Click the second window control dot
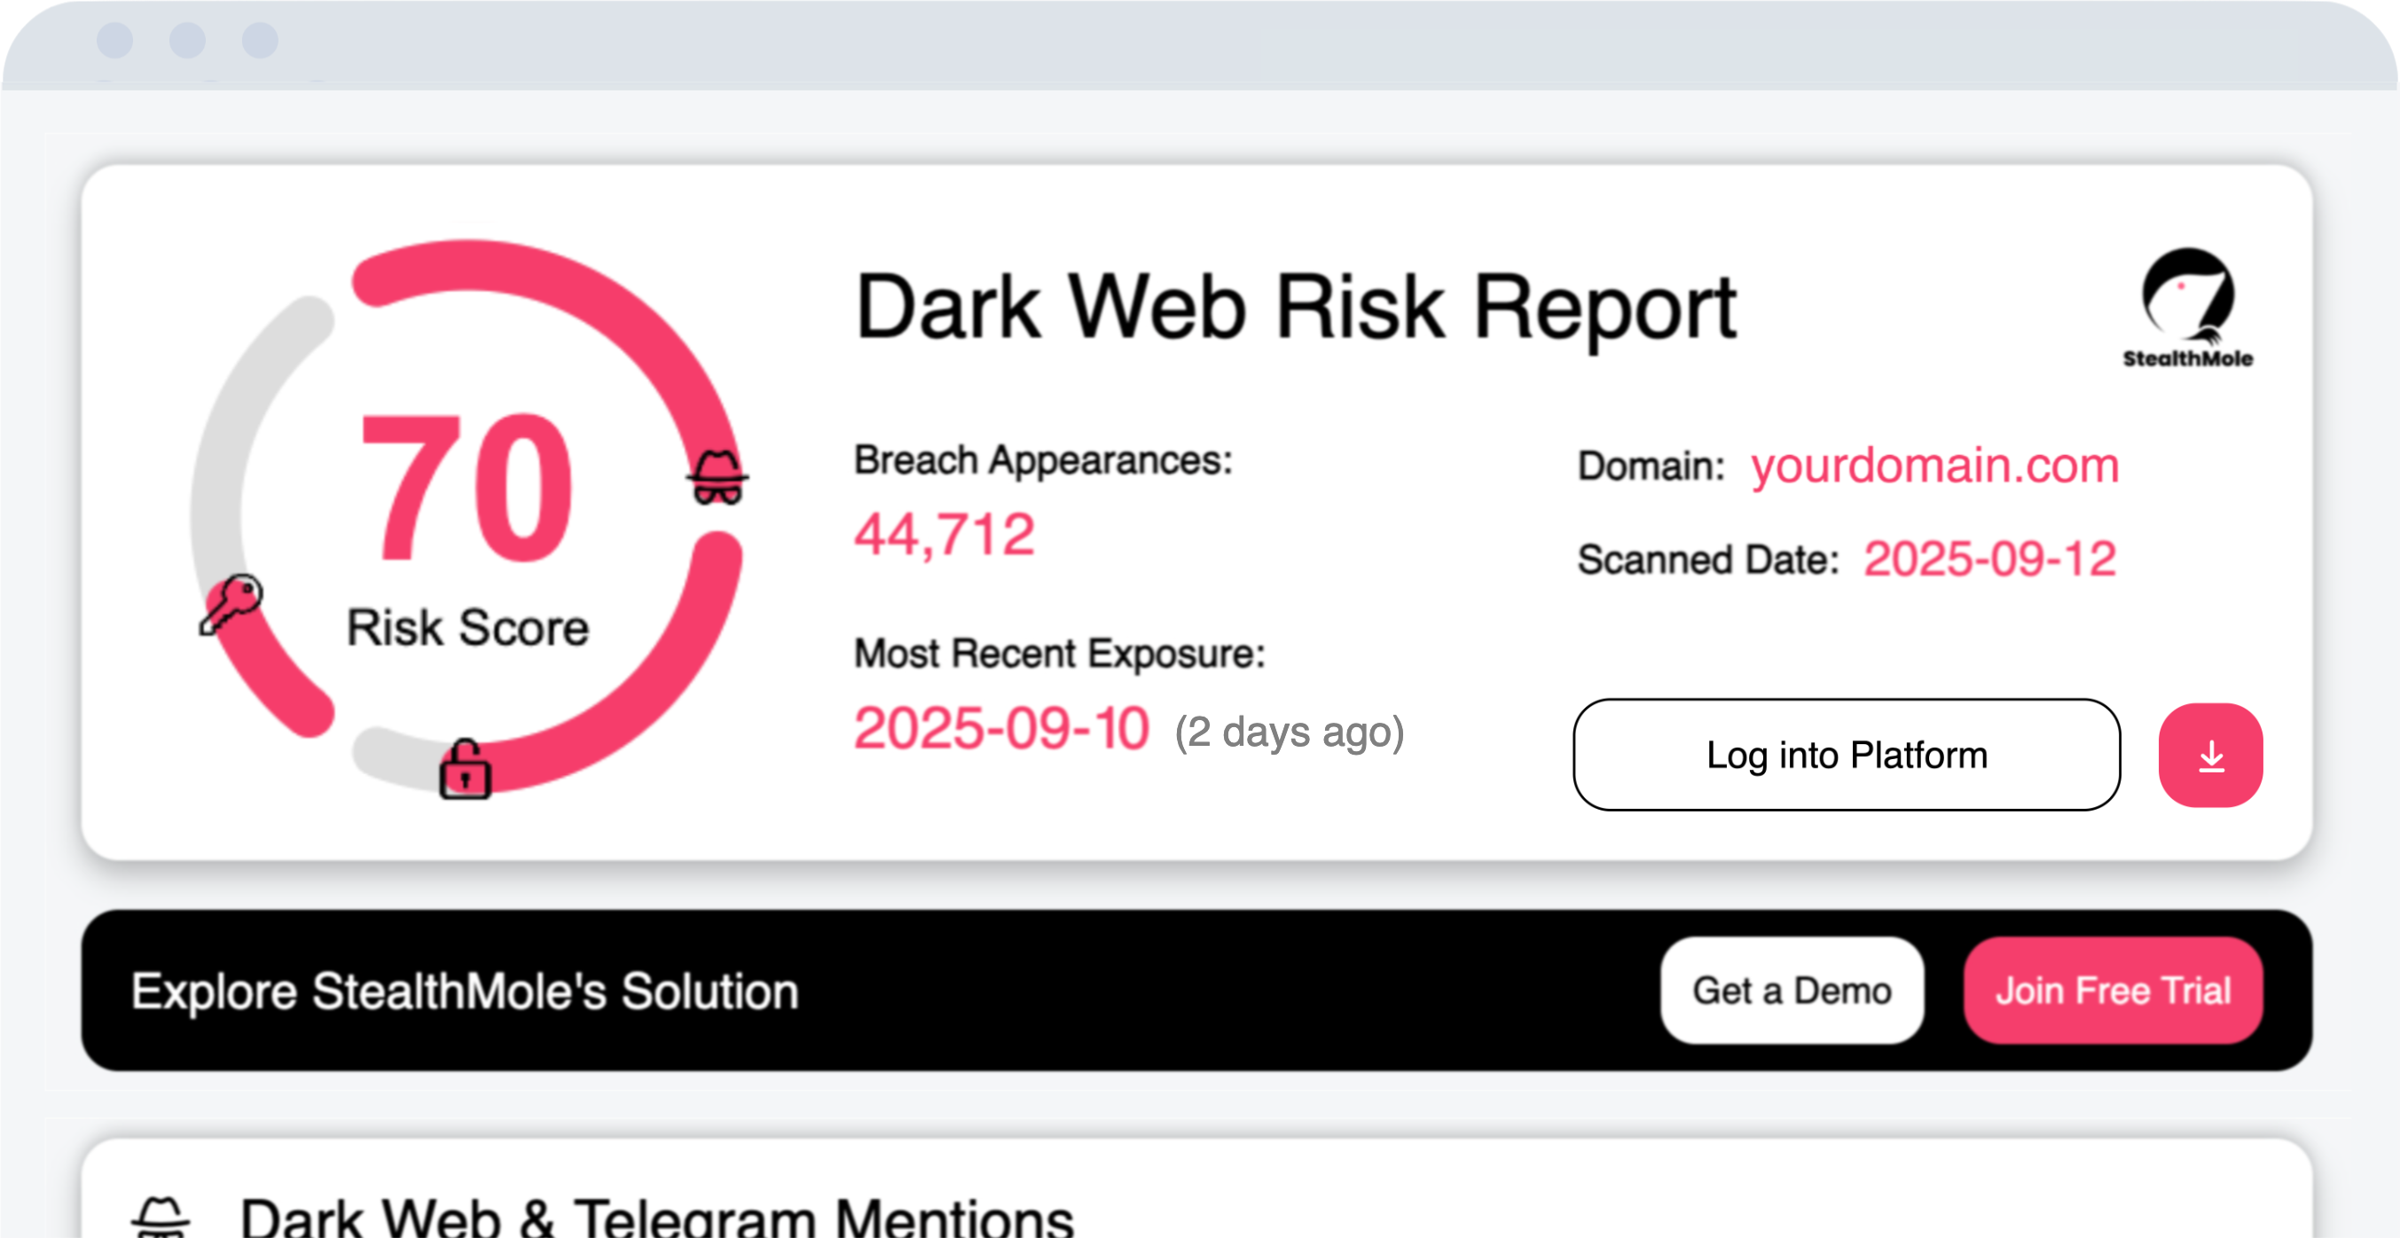This screenshot has height=1238, width=2400. pos(187,40)
